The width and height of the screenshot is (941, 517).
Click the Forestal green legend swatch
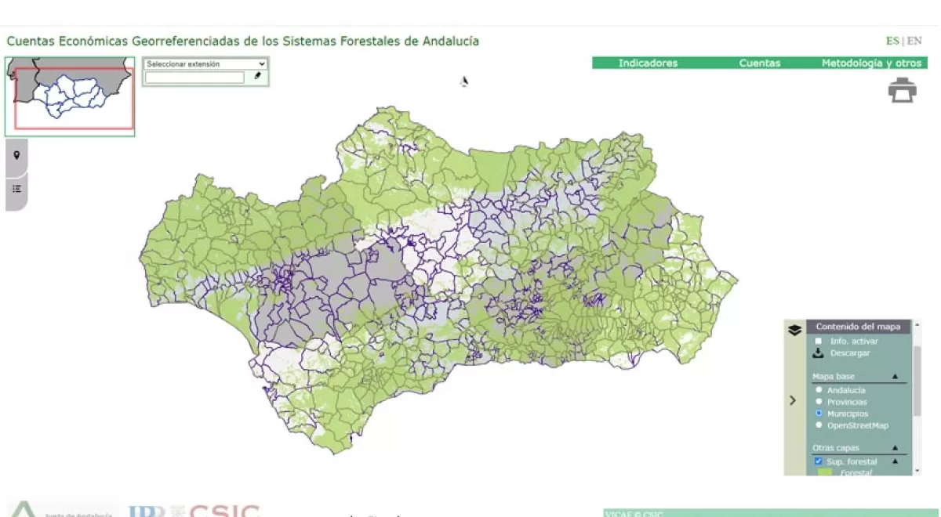point(825,472)
